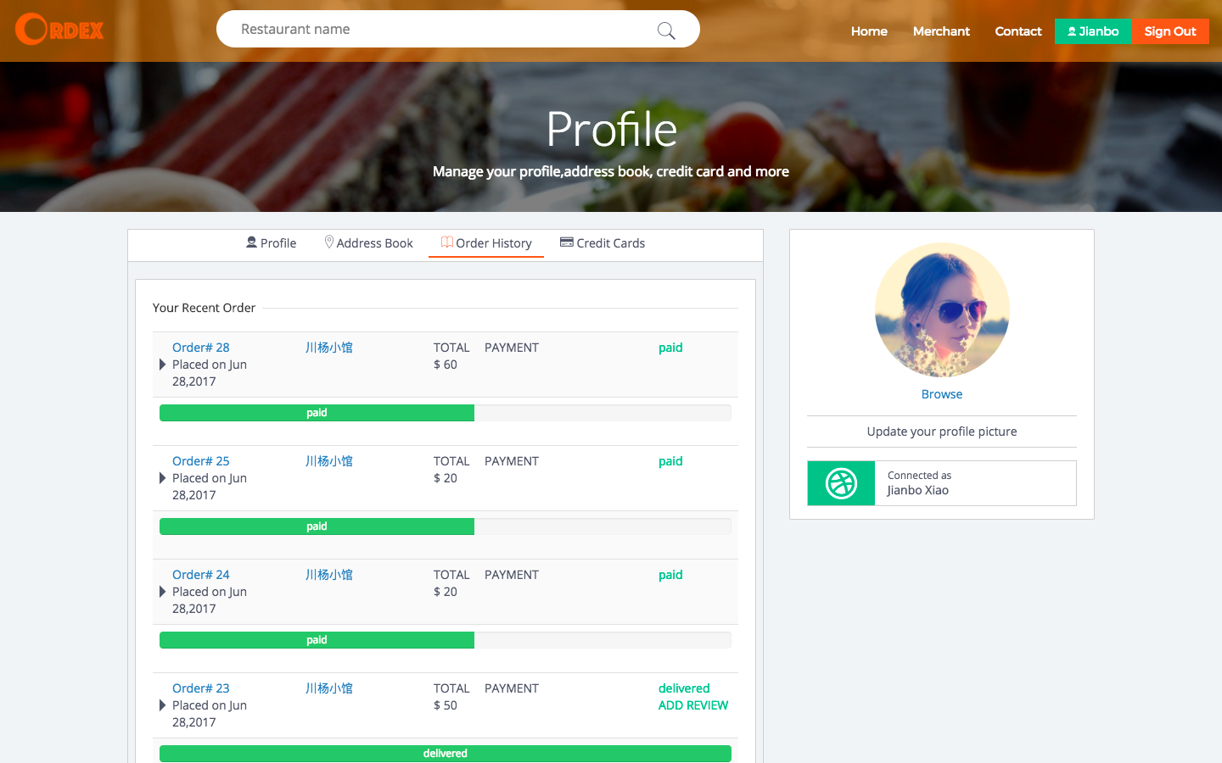Viewport: 1222px width, 763px height.
Task: Click the paid status of Order# 28
Action: (670, 348)
